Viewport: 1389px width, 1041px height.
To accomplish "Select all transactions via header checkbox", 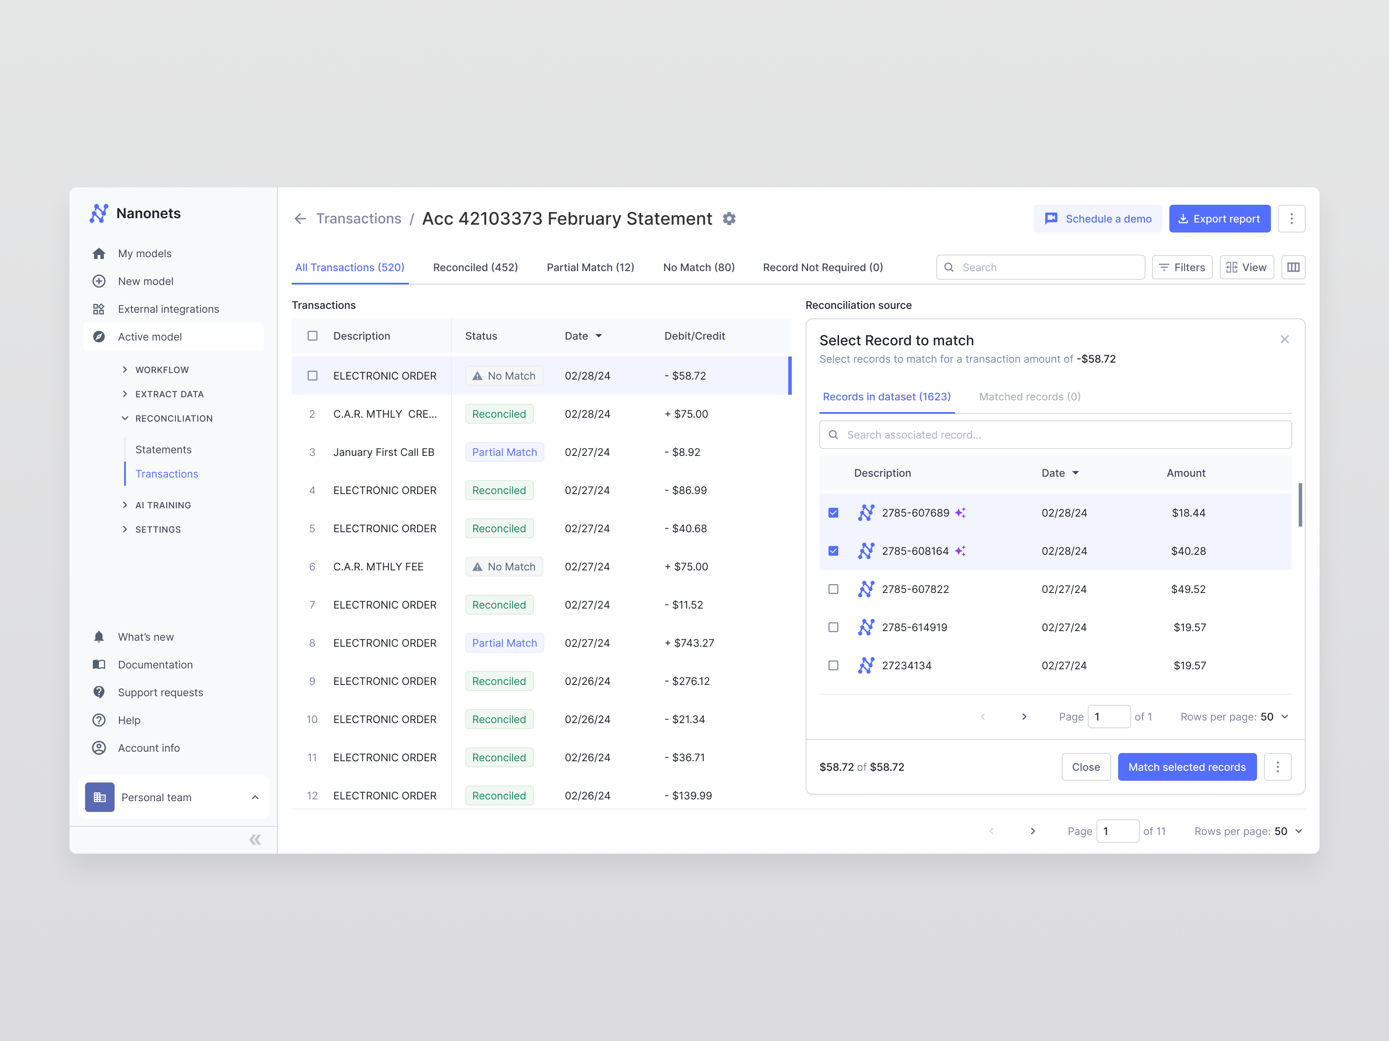I will tap(312, 336).
